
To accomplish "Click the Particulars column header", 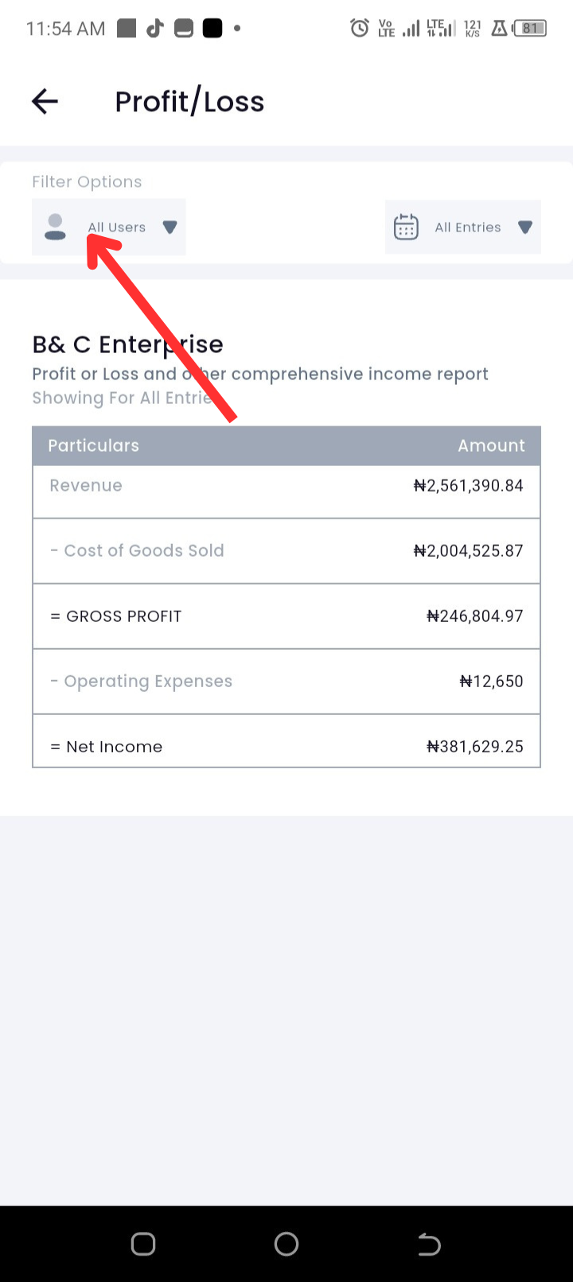I will (93, 445).
